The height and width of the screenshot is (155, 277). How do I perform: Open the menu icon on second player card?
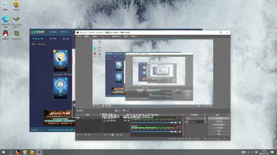(66, 79)
